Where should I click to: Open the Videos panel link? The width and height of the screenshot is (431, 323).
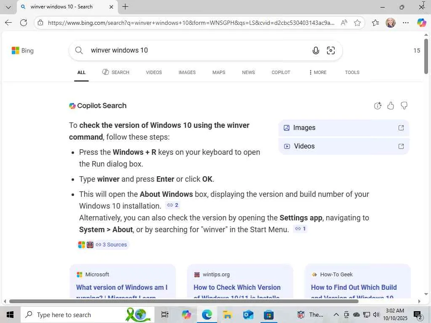point(343,146)
